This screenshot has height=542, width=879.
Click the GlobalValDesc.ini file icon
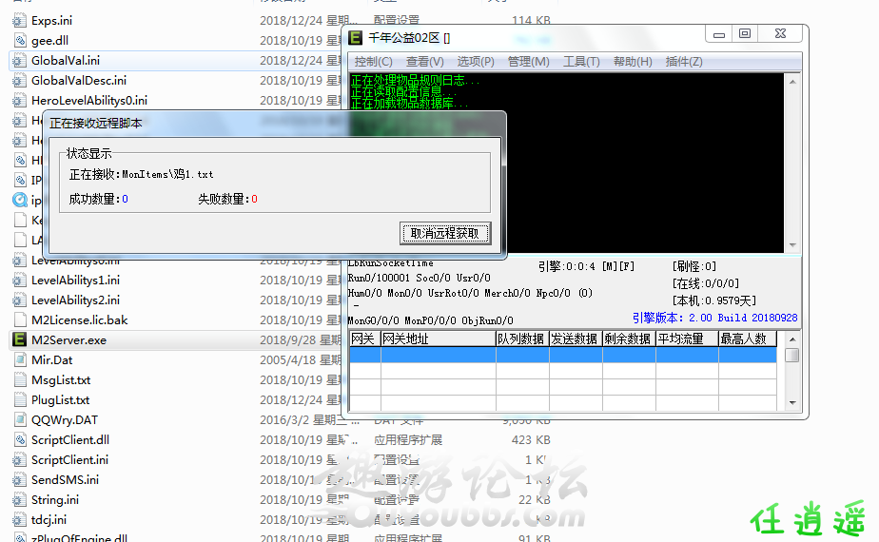[20, 81]
